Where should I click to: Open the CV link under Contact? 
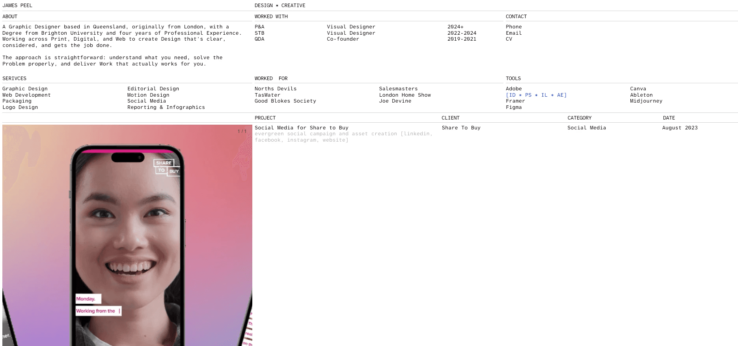tap(509, 39)
